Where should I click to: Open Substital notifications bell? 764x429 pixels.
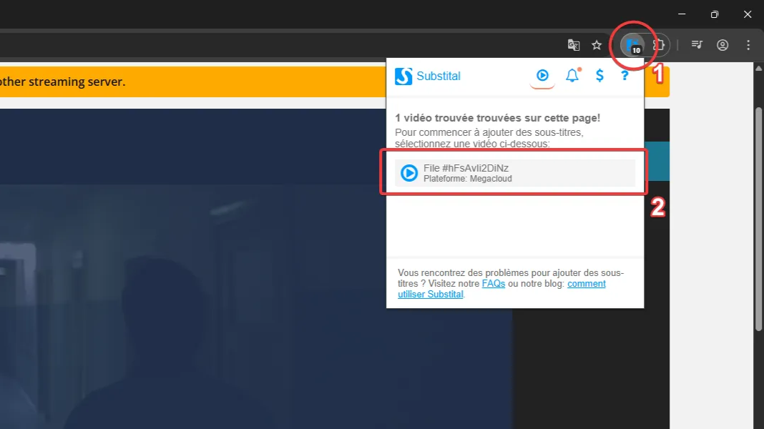coord(572,76)
